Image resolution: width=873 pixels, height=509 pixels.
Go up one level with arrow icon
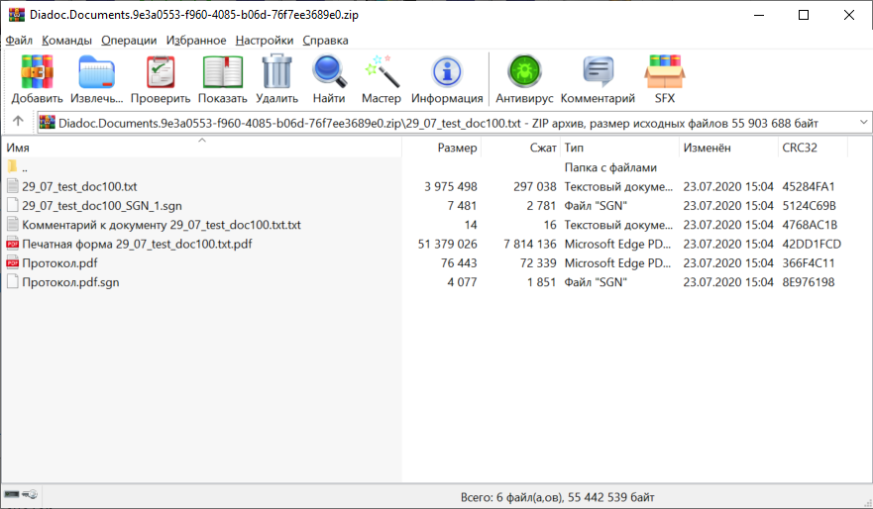[x=18, y=121]
